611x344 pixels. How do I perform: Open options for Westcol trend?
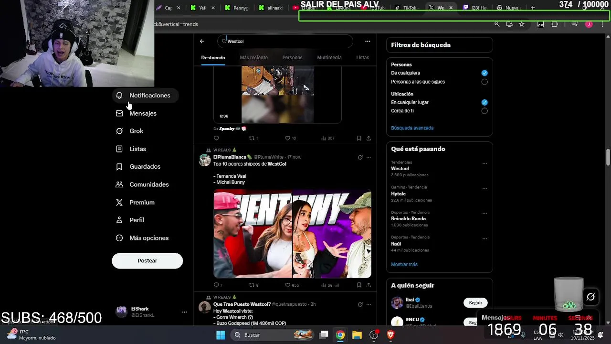click(x=485, y=163)
